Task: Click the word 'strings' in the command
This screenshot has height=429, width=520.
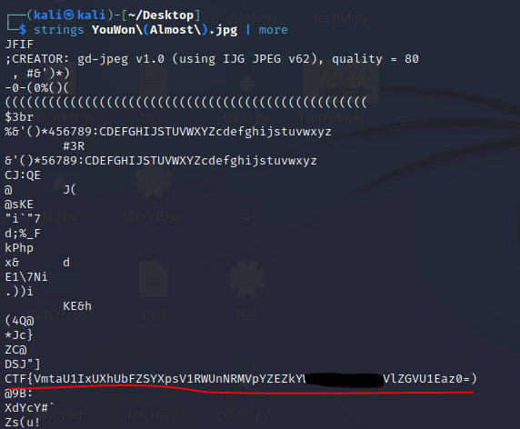Action: [59, 30]
